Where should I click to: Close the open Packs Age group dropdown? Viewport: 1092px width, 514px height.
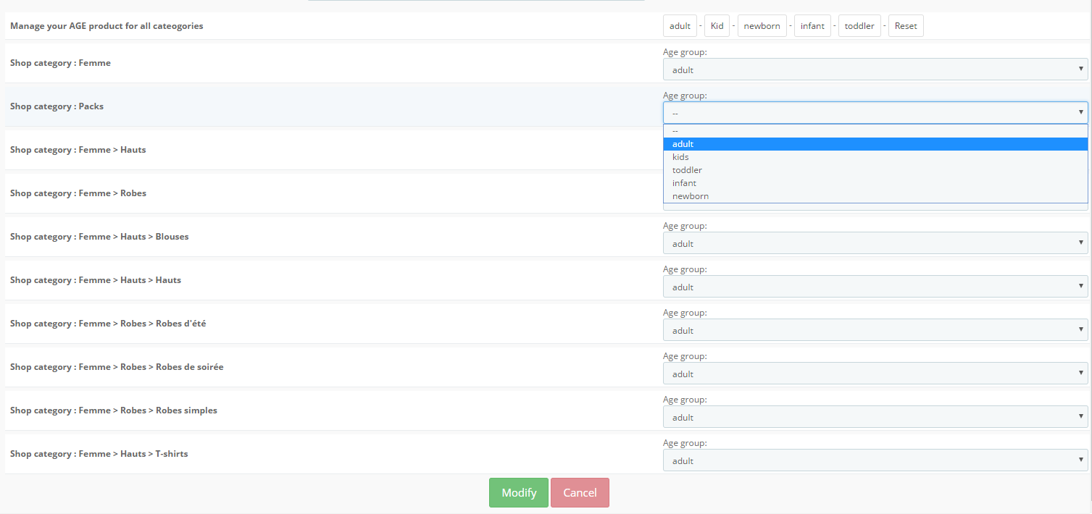(x=875, y=113)
